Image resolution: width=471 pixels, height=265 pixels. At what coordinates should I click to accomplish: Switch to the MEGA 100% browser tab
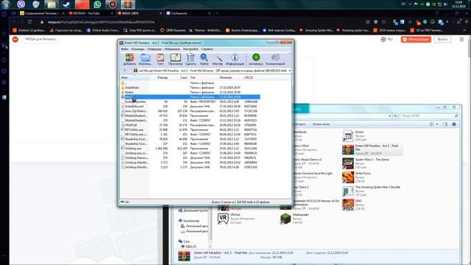coord(140,13)
